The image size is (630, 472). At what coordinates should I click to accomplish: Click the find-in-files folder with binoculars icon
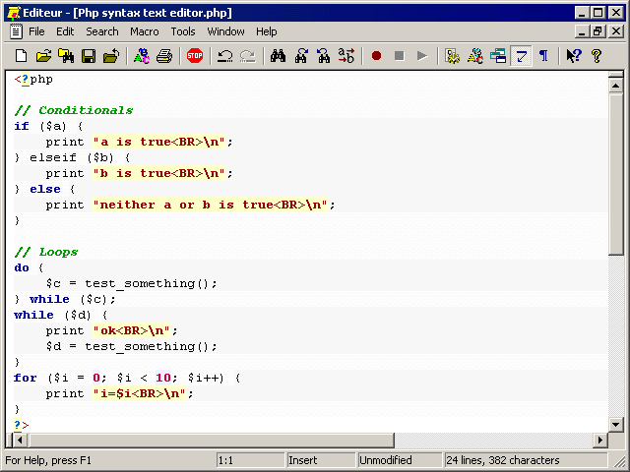click(x=66, y=56)
